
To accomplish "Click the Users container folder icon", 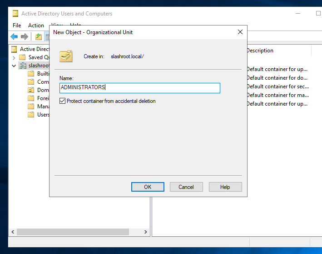I will coord(31,115).
